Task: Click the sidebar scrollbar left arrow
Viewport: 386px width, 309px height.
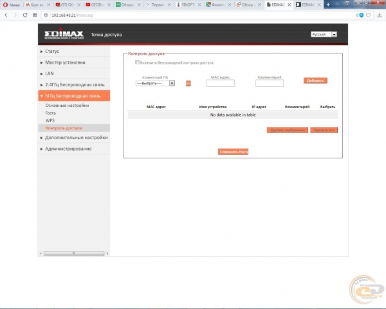Action: 41,253
